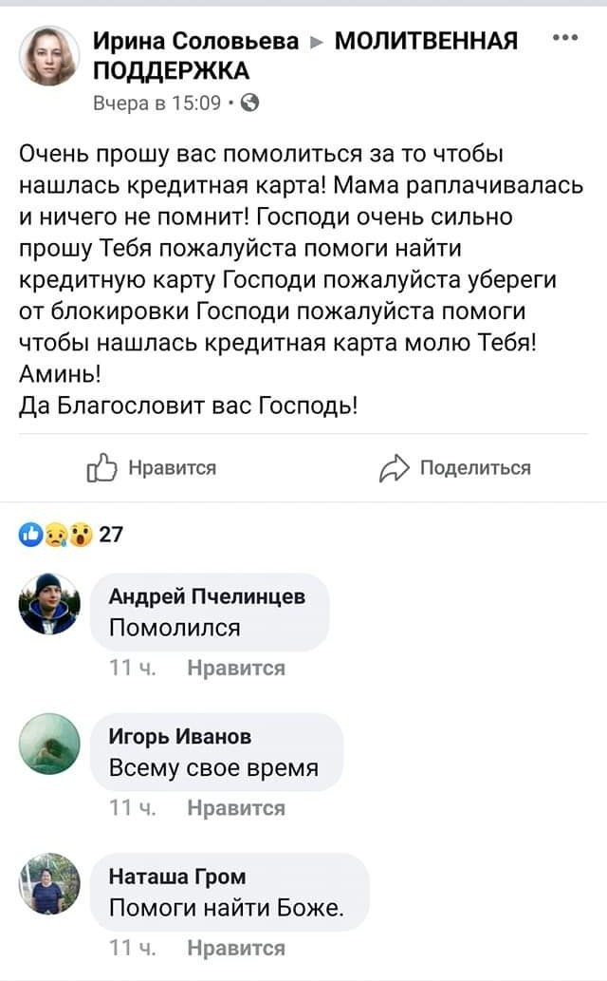Open Игорь Иванов's avatar
This screenshot has width=607, height=981.
click(x=49, y=744)
